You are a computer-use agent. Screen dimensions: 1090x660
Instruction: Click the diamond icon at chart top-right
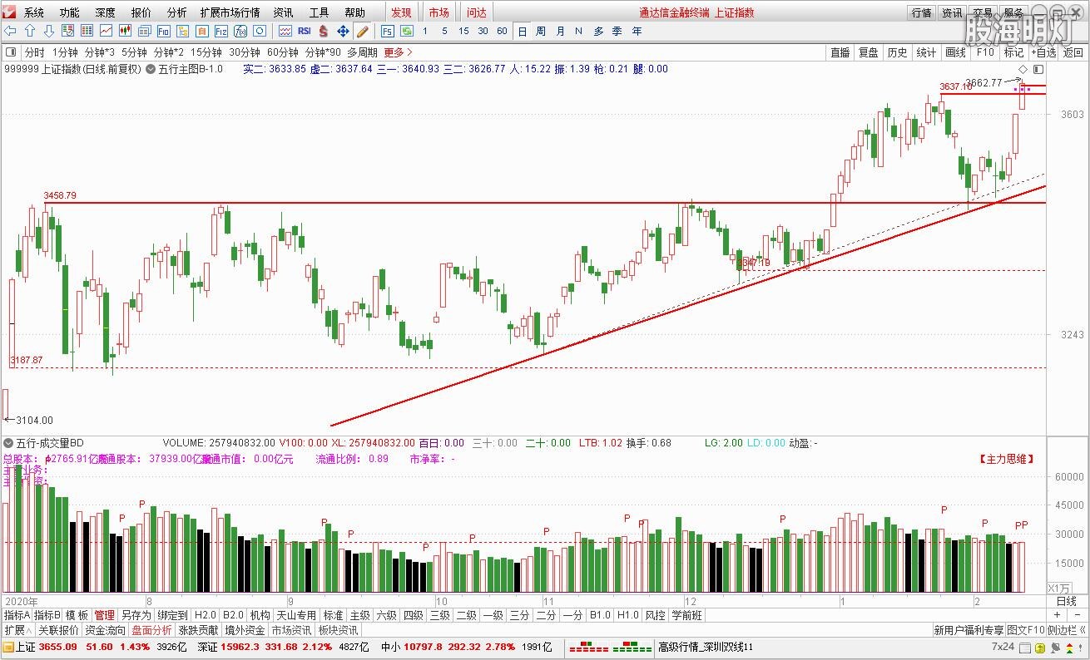click(x=1023, y=69)
